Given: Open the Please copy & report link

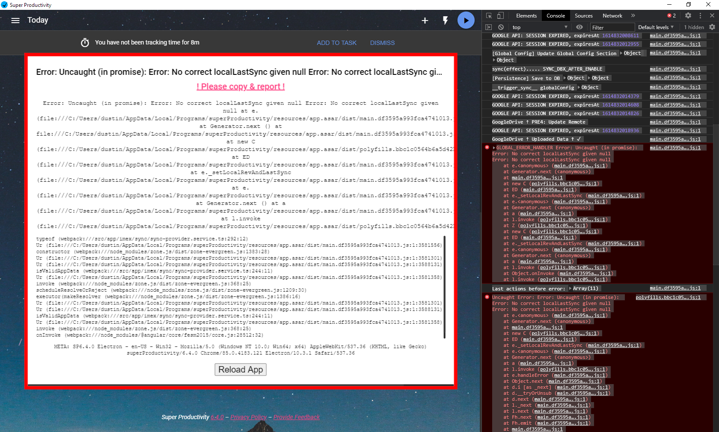Looking at the screenshot, I should [x=240, y=86].
